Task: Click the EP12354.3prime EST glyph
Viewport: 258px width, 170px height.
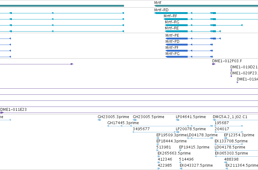Action: 226,138
